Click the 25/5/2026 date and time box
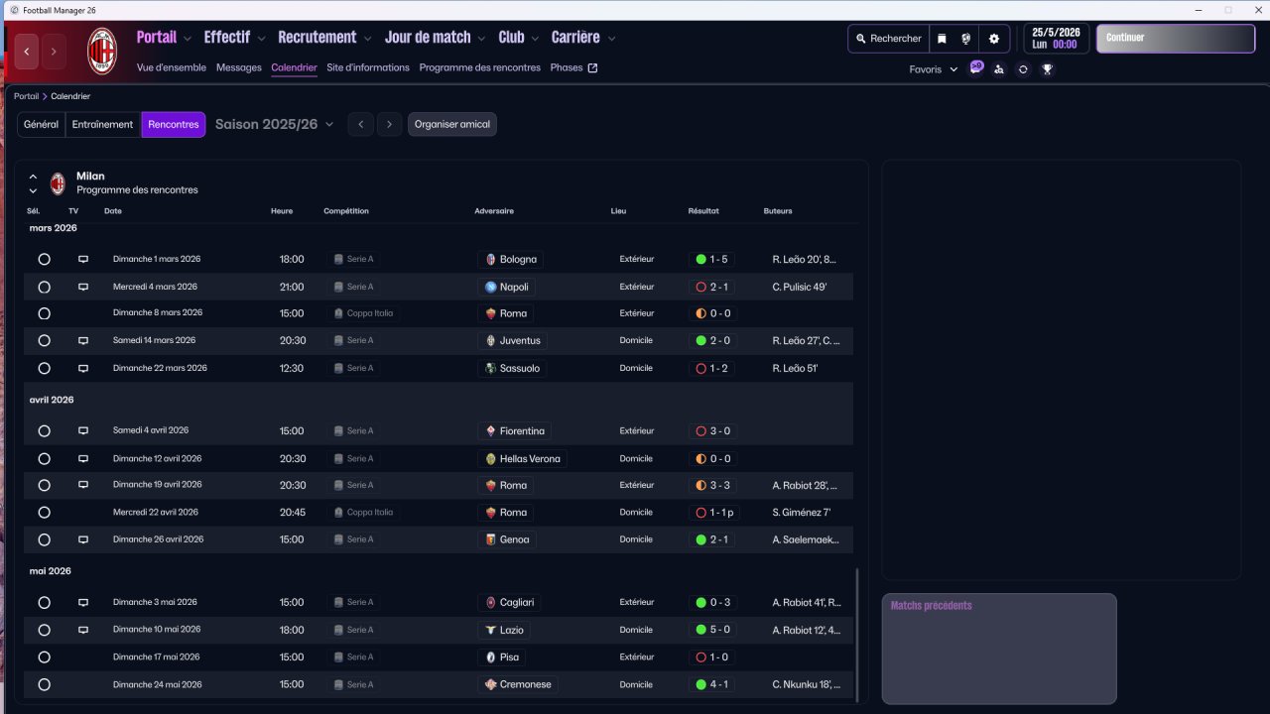The width and height of the screenshot is (1270, 714). click(1056, 39)
